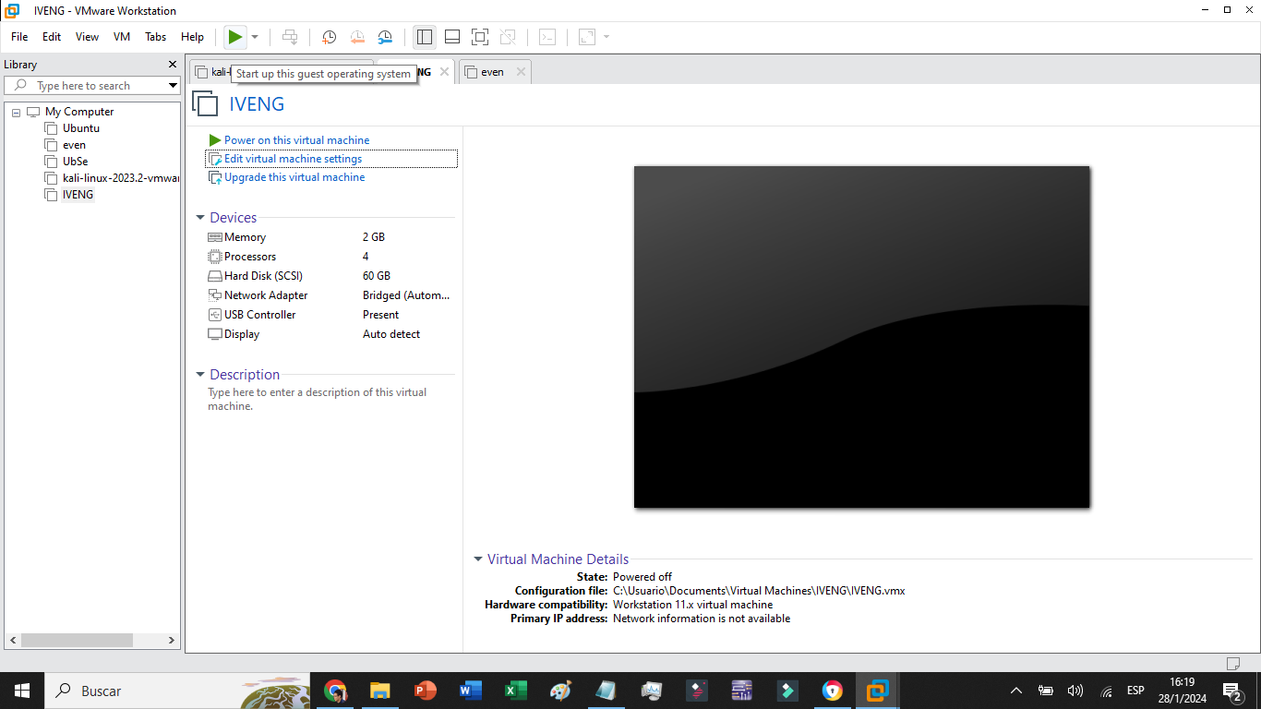Image resolution: width=1261 pixels, height=709 pixels.
Task: Click the green Power On play button
Action: [235, 37]
